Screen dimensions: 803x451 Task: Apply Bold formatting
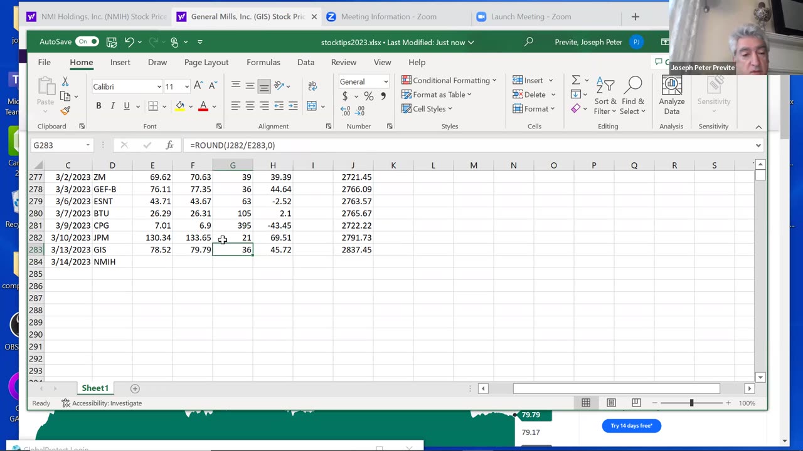98,106
